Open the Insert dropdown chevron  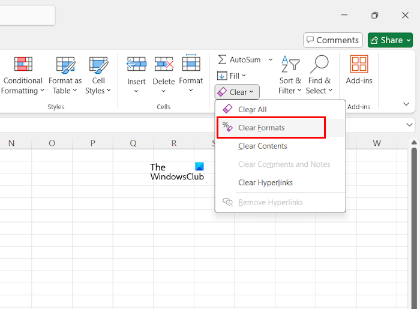point(136,91)
